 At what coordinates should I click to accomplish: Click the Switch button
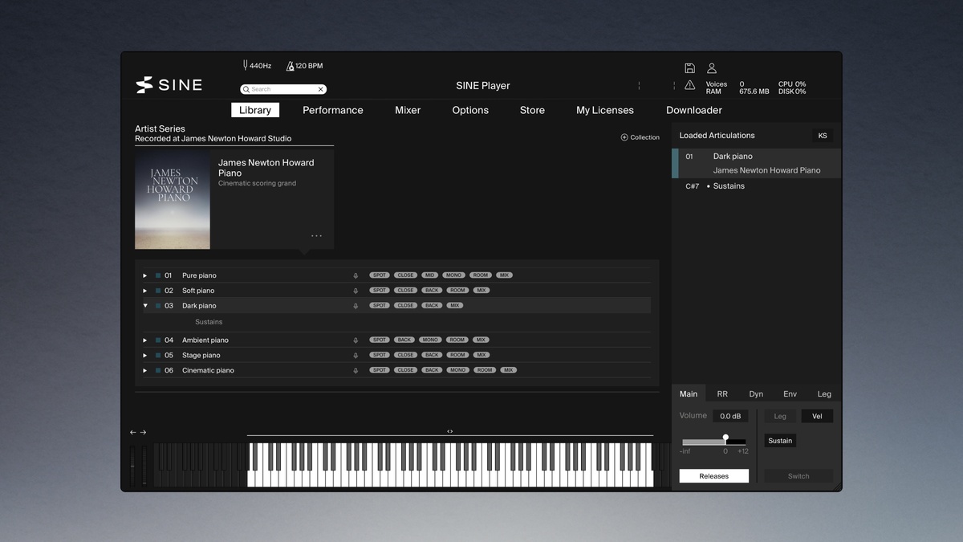click(x=798, y=476)
